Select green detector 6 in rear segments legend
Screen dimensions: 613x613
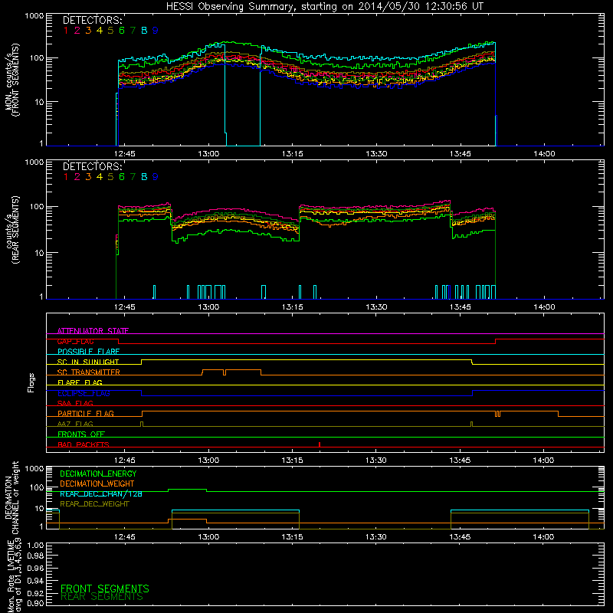pyautogui.click(x=122, y=177)
